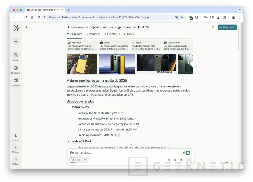Open the Inicio home search icon
Viewport: 253px width, 182px height.
[x=16, y=55]
